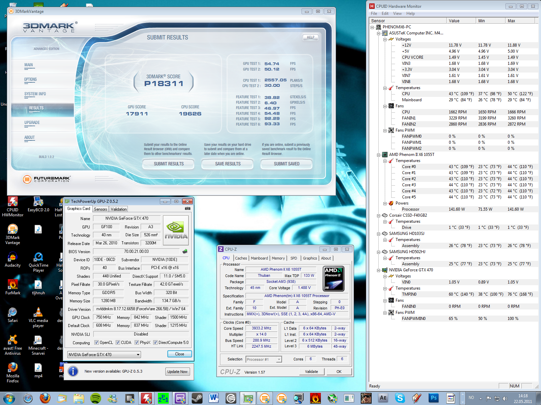The height and width of the screenshot is (405, 541).
Task: Click the Futuremark Corporation logo
Action: (x=46, y=179)
